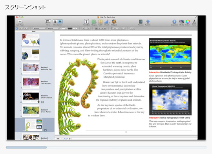Align text right

(102, 29)
